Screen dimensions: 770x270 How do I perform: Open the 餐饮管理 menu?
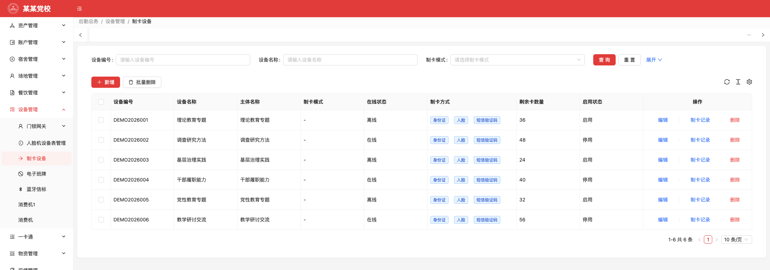tap(36, 93)
